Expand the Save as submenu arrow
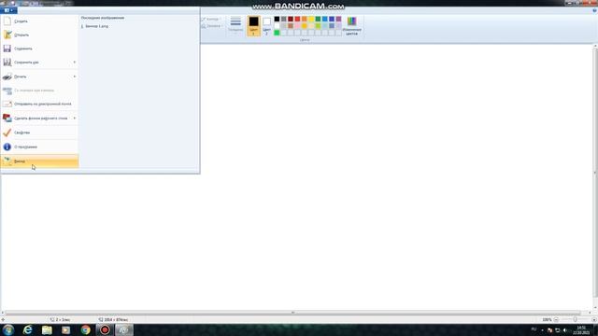598x336 pixels. coord(75,63)
